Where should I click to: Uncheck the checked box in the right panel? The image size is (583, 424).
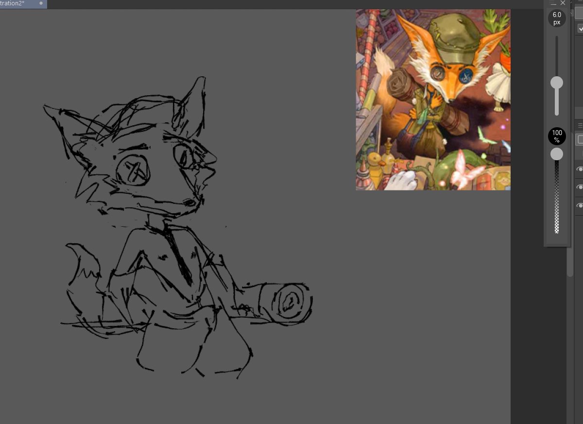click(x=581, y=28)
